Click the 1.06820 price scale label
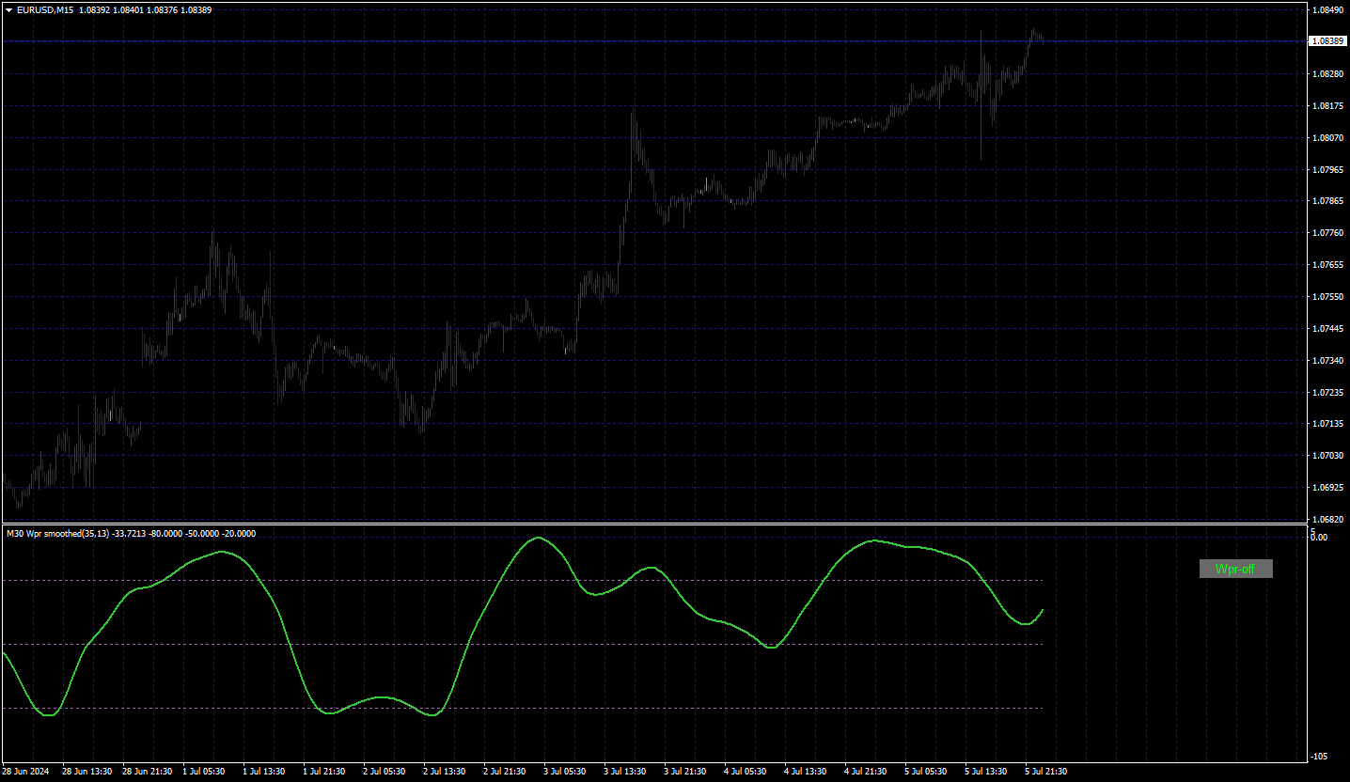1350x782 pixels. pyautogui.click(x=1327, y=519)
